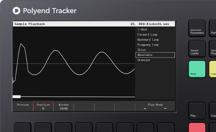Click the wavetable position bar handle

click(x=17, y=97)
